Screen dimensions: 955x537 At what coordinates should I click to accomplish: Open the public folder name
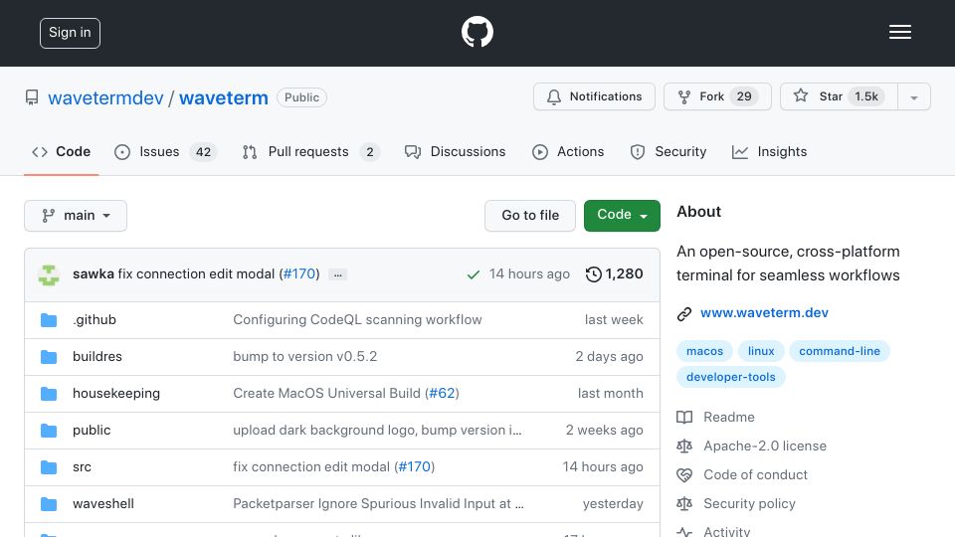92,431
